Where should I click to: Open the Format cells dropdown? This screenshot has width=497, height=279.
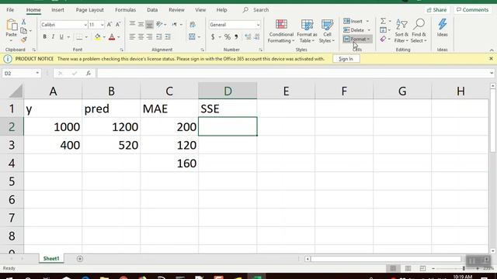tap(356, 39)
